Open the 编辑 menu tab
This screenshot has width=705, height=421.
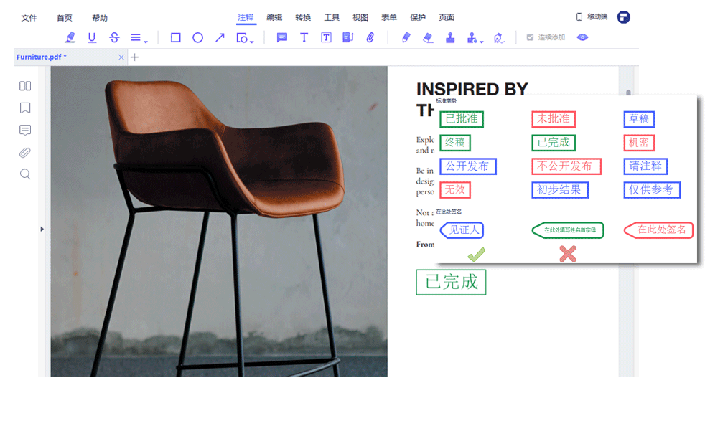click(x=274, y=17)
